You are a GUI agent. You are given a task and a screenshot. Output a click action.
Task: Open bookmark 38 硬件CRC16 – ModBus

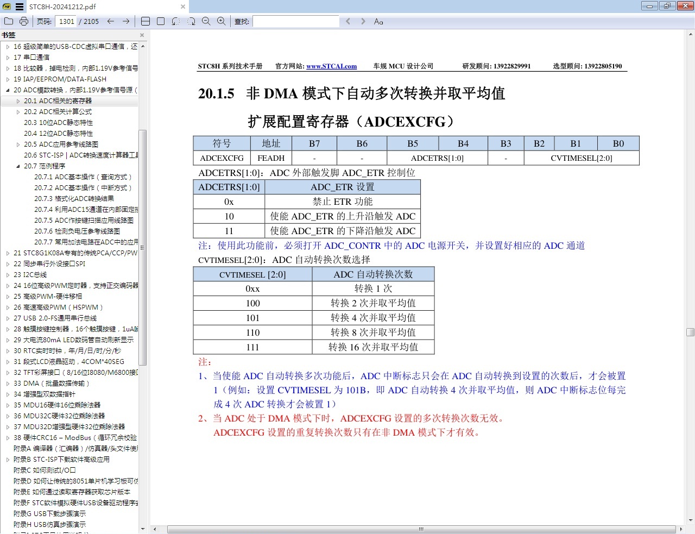click(75, 438)
